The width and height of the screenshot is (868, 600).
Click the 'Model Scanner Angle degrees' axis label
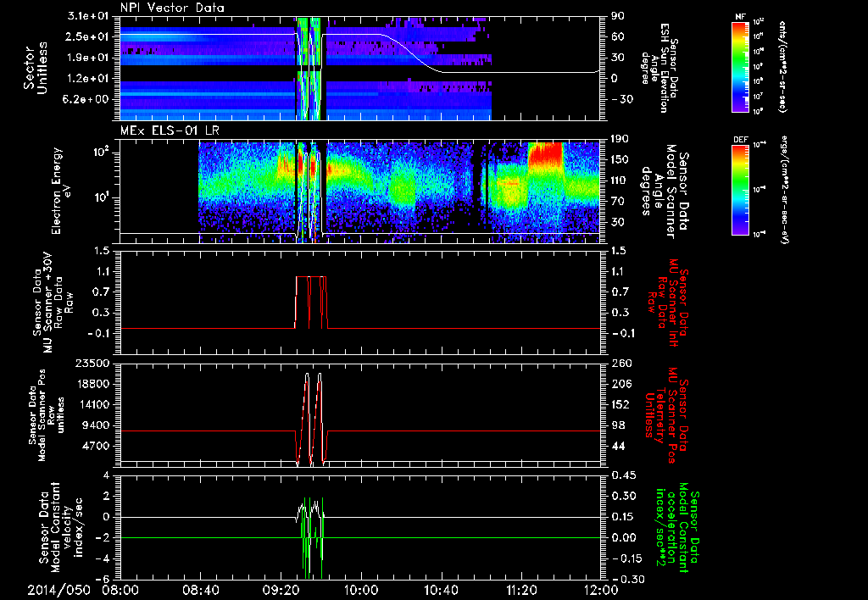click(x=665, y=192)
